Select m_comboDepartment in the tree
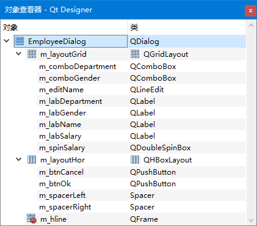 (78, 67)
